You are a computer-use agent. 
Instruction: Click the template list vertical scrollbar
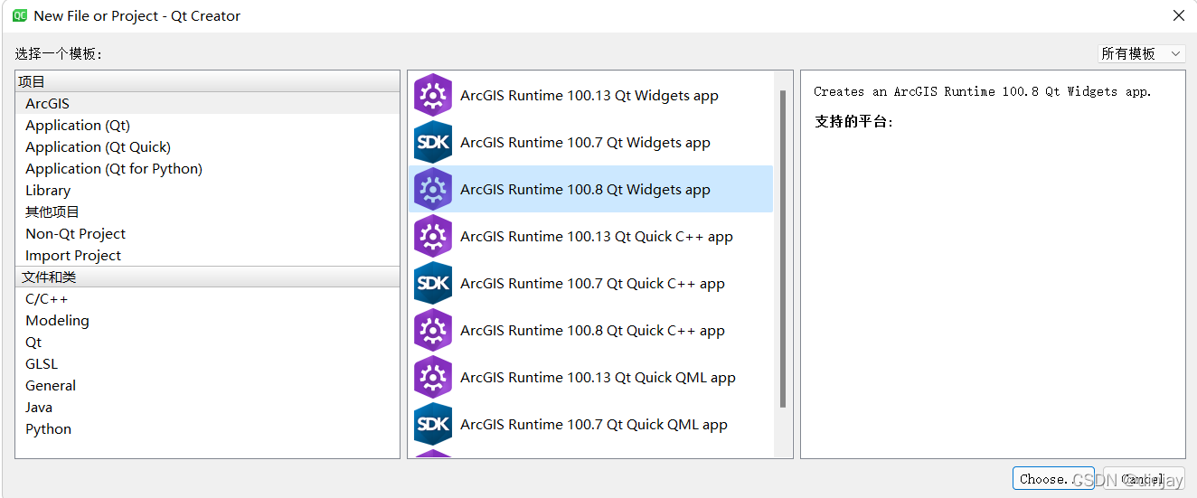point(783,249)
